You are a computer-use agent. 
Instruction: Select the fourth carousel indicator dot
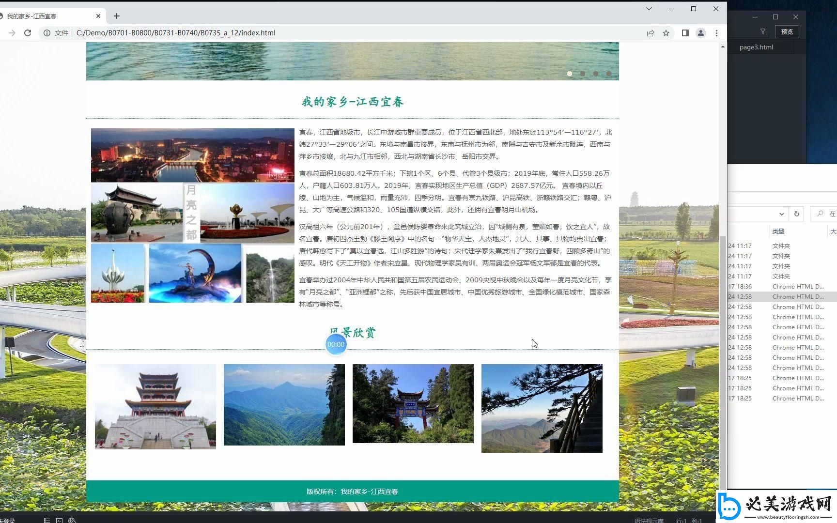pos(609,74)
